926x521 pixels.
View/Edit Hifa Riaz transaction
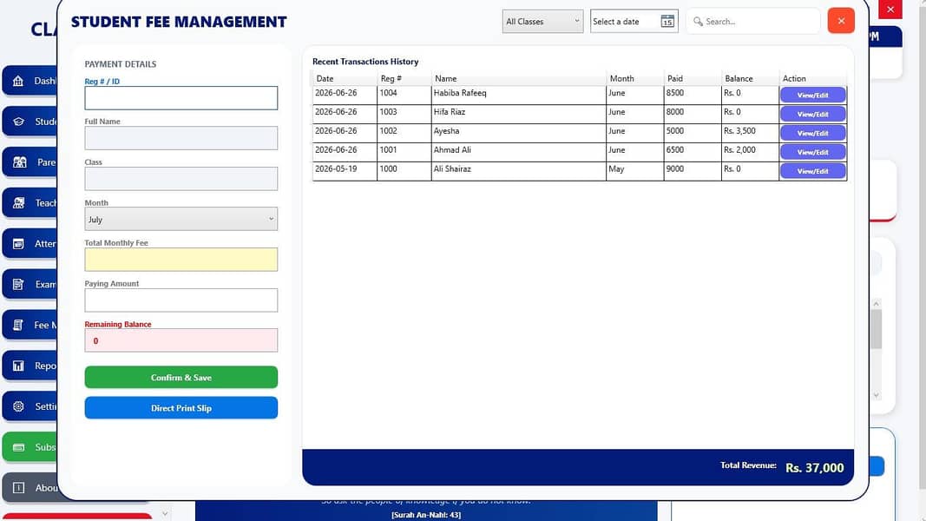click(812, 114)
